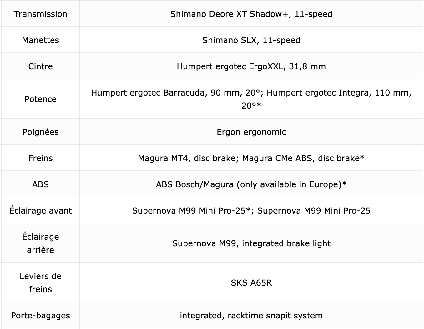The height and width of the screenshot is (329, 424).
Task: Click the Éclairage avant label
Action: point(40,211)
